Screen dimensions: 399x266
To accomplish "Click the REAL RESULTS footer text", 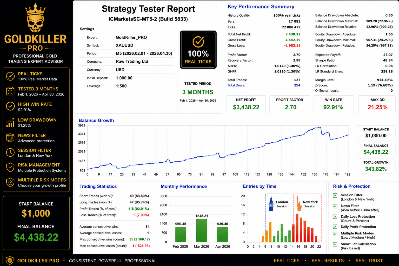I will pyautogui.click(x=328, y=261).
